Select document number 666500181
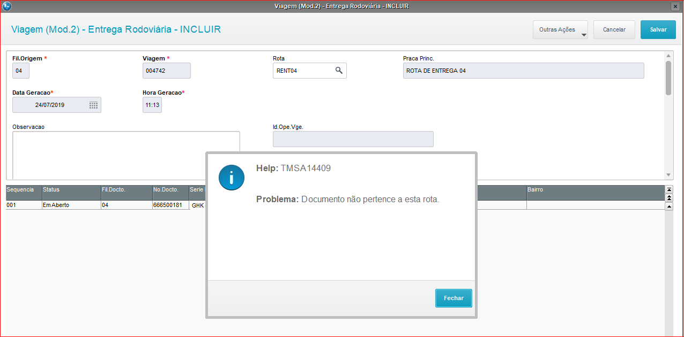 [x=171, y=205]
